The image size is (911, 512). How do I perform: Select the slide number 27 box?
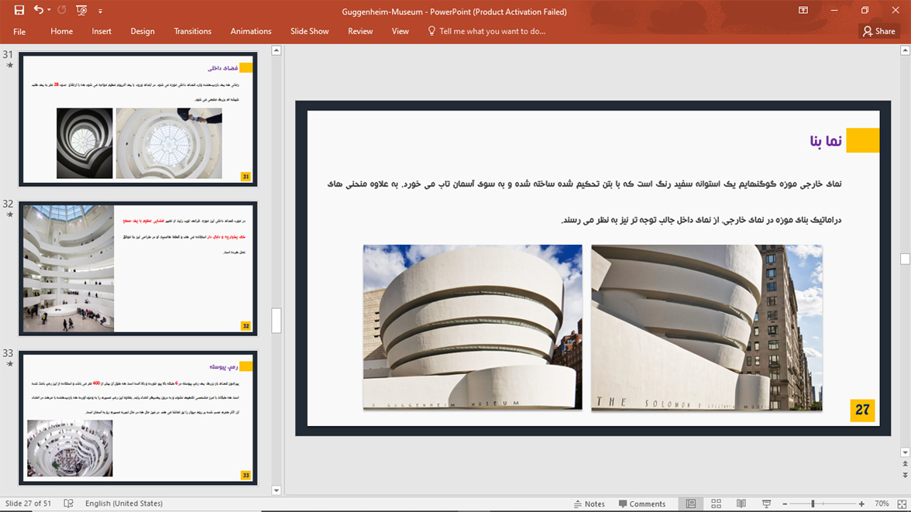(862, 411)
